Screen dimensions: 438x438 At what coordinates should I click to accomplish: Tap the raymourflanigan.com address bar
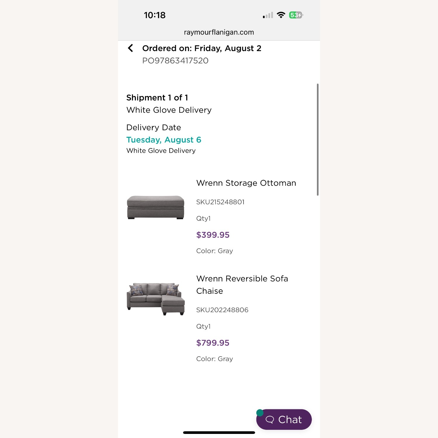pyautogui.click(x=218, y=32)
